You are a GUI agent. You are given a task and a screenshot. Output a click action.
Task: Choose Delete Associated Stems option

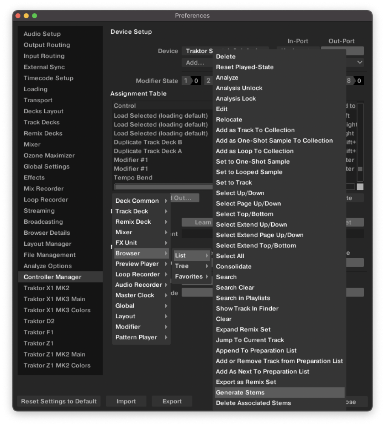click(x=279, y=403)
